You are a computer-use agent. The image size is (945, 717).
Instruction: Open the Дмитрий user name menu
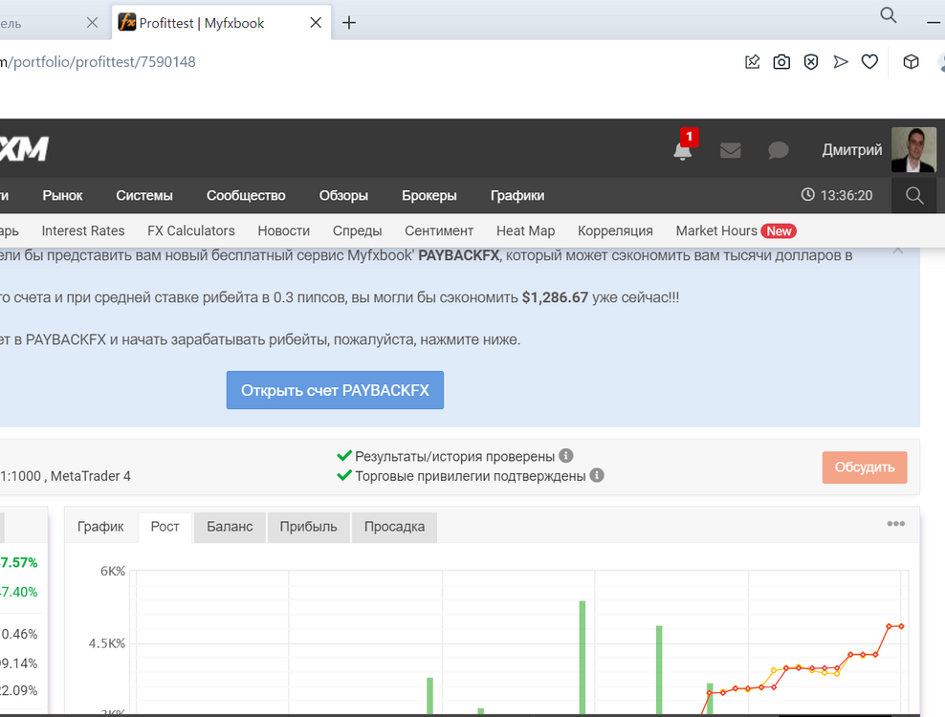tap(851, 149)
